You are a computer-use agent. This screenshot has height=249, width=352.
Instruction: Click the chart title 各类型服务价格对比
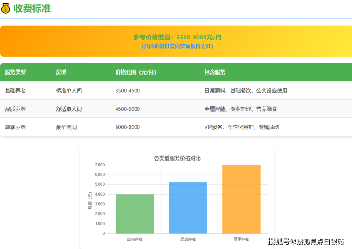coord(177,158)
